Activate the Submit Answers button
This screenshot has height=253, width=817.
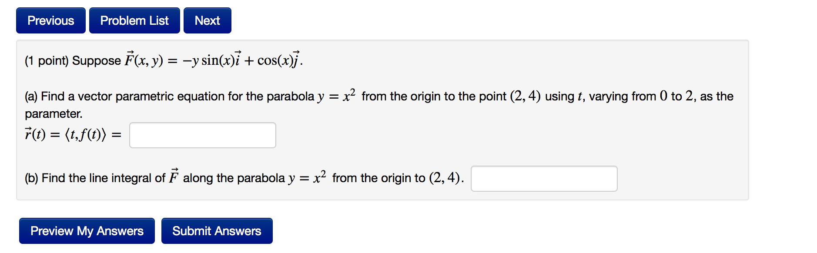pos(216,230)
